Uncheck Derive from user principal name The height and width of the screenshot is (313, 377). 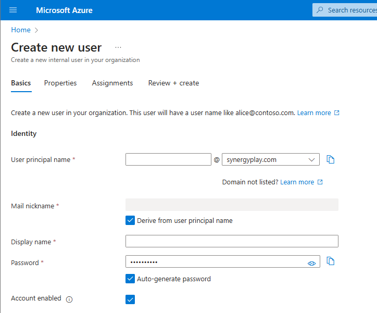130,220
